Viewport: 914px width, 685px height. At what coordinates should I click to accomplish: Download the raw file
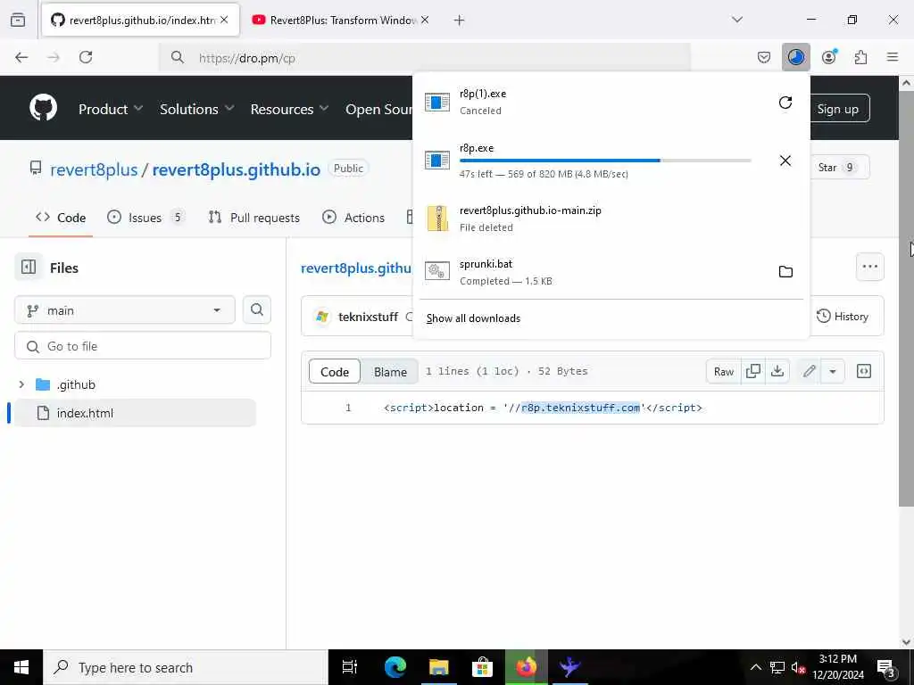click(x=777, y=372)
